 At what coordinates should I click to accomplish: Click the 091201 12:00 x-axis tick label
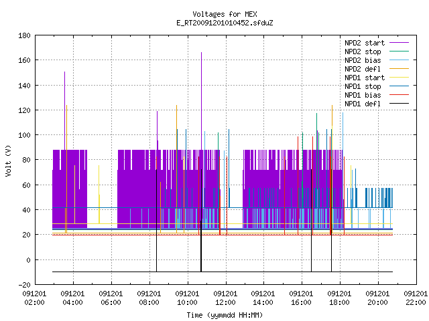(x=225, y=298)
